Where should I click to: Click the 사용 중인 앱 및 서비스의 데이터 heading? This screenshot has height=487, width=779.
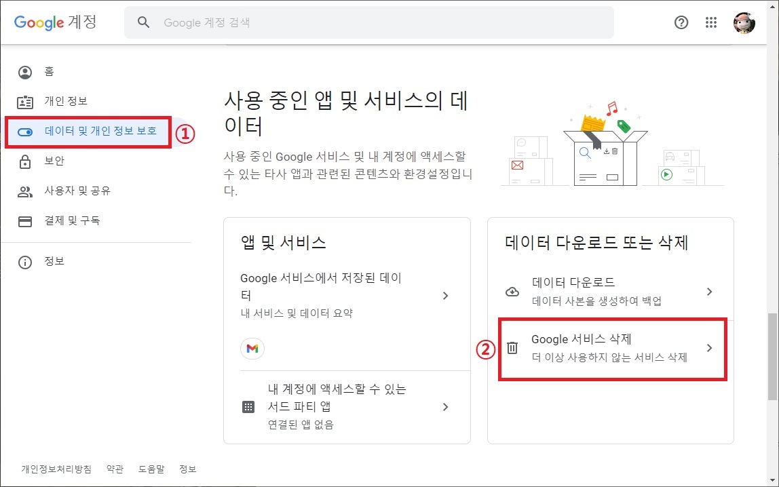[346, 113]
